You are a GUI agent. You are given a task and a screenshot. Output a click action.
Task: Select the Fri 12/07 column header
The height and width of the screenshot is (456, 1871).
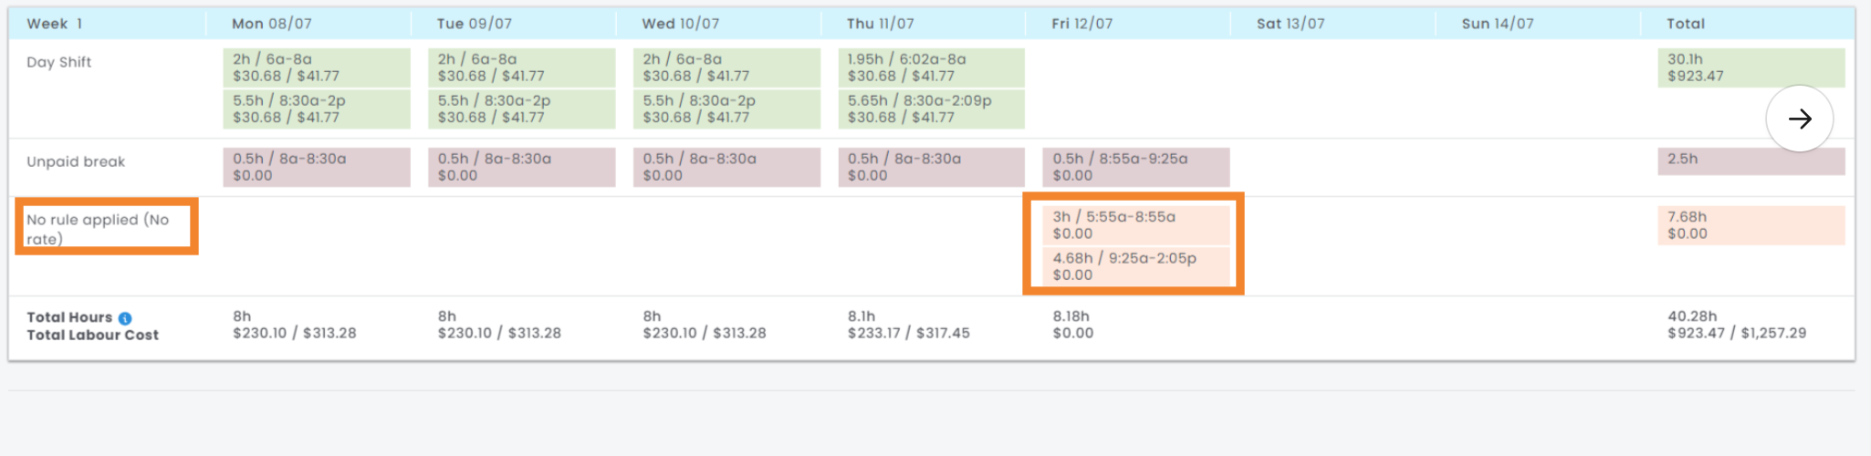1082,24
